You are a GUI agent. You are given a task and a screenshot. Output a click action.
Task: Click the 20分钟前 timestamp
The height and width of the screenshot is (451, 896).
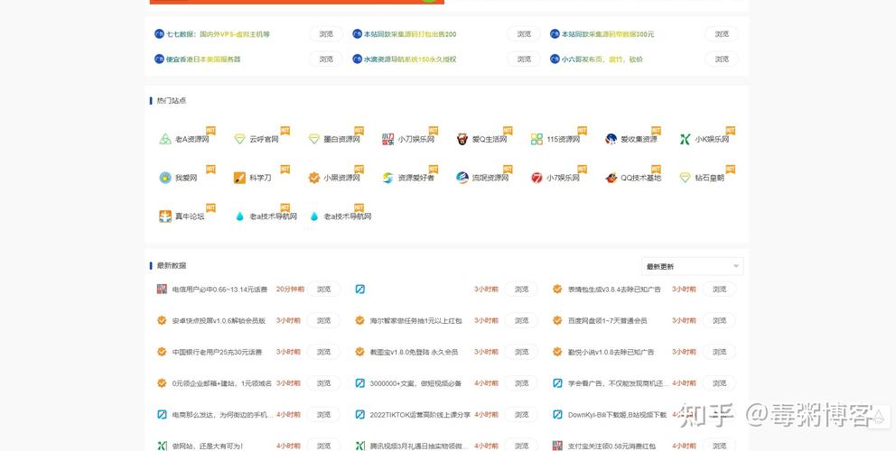pos(290,290)
